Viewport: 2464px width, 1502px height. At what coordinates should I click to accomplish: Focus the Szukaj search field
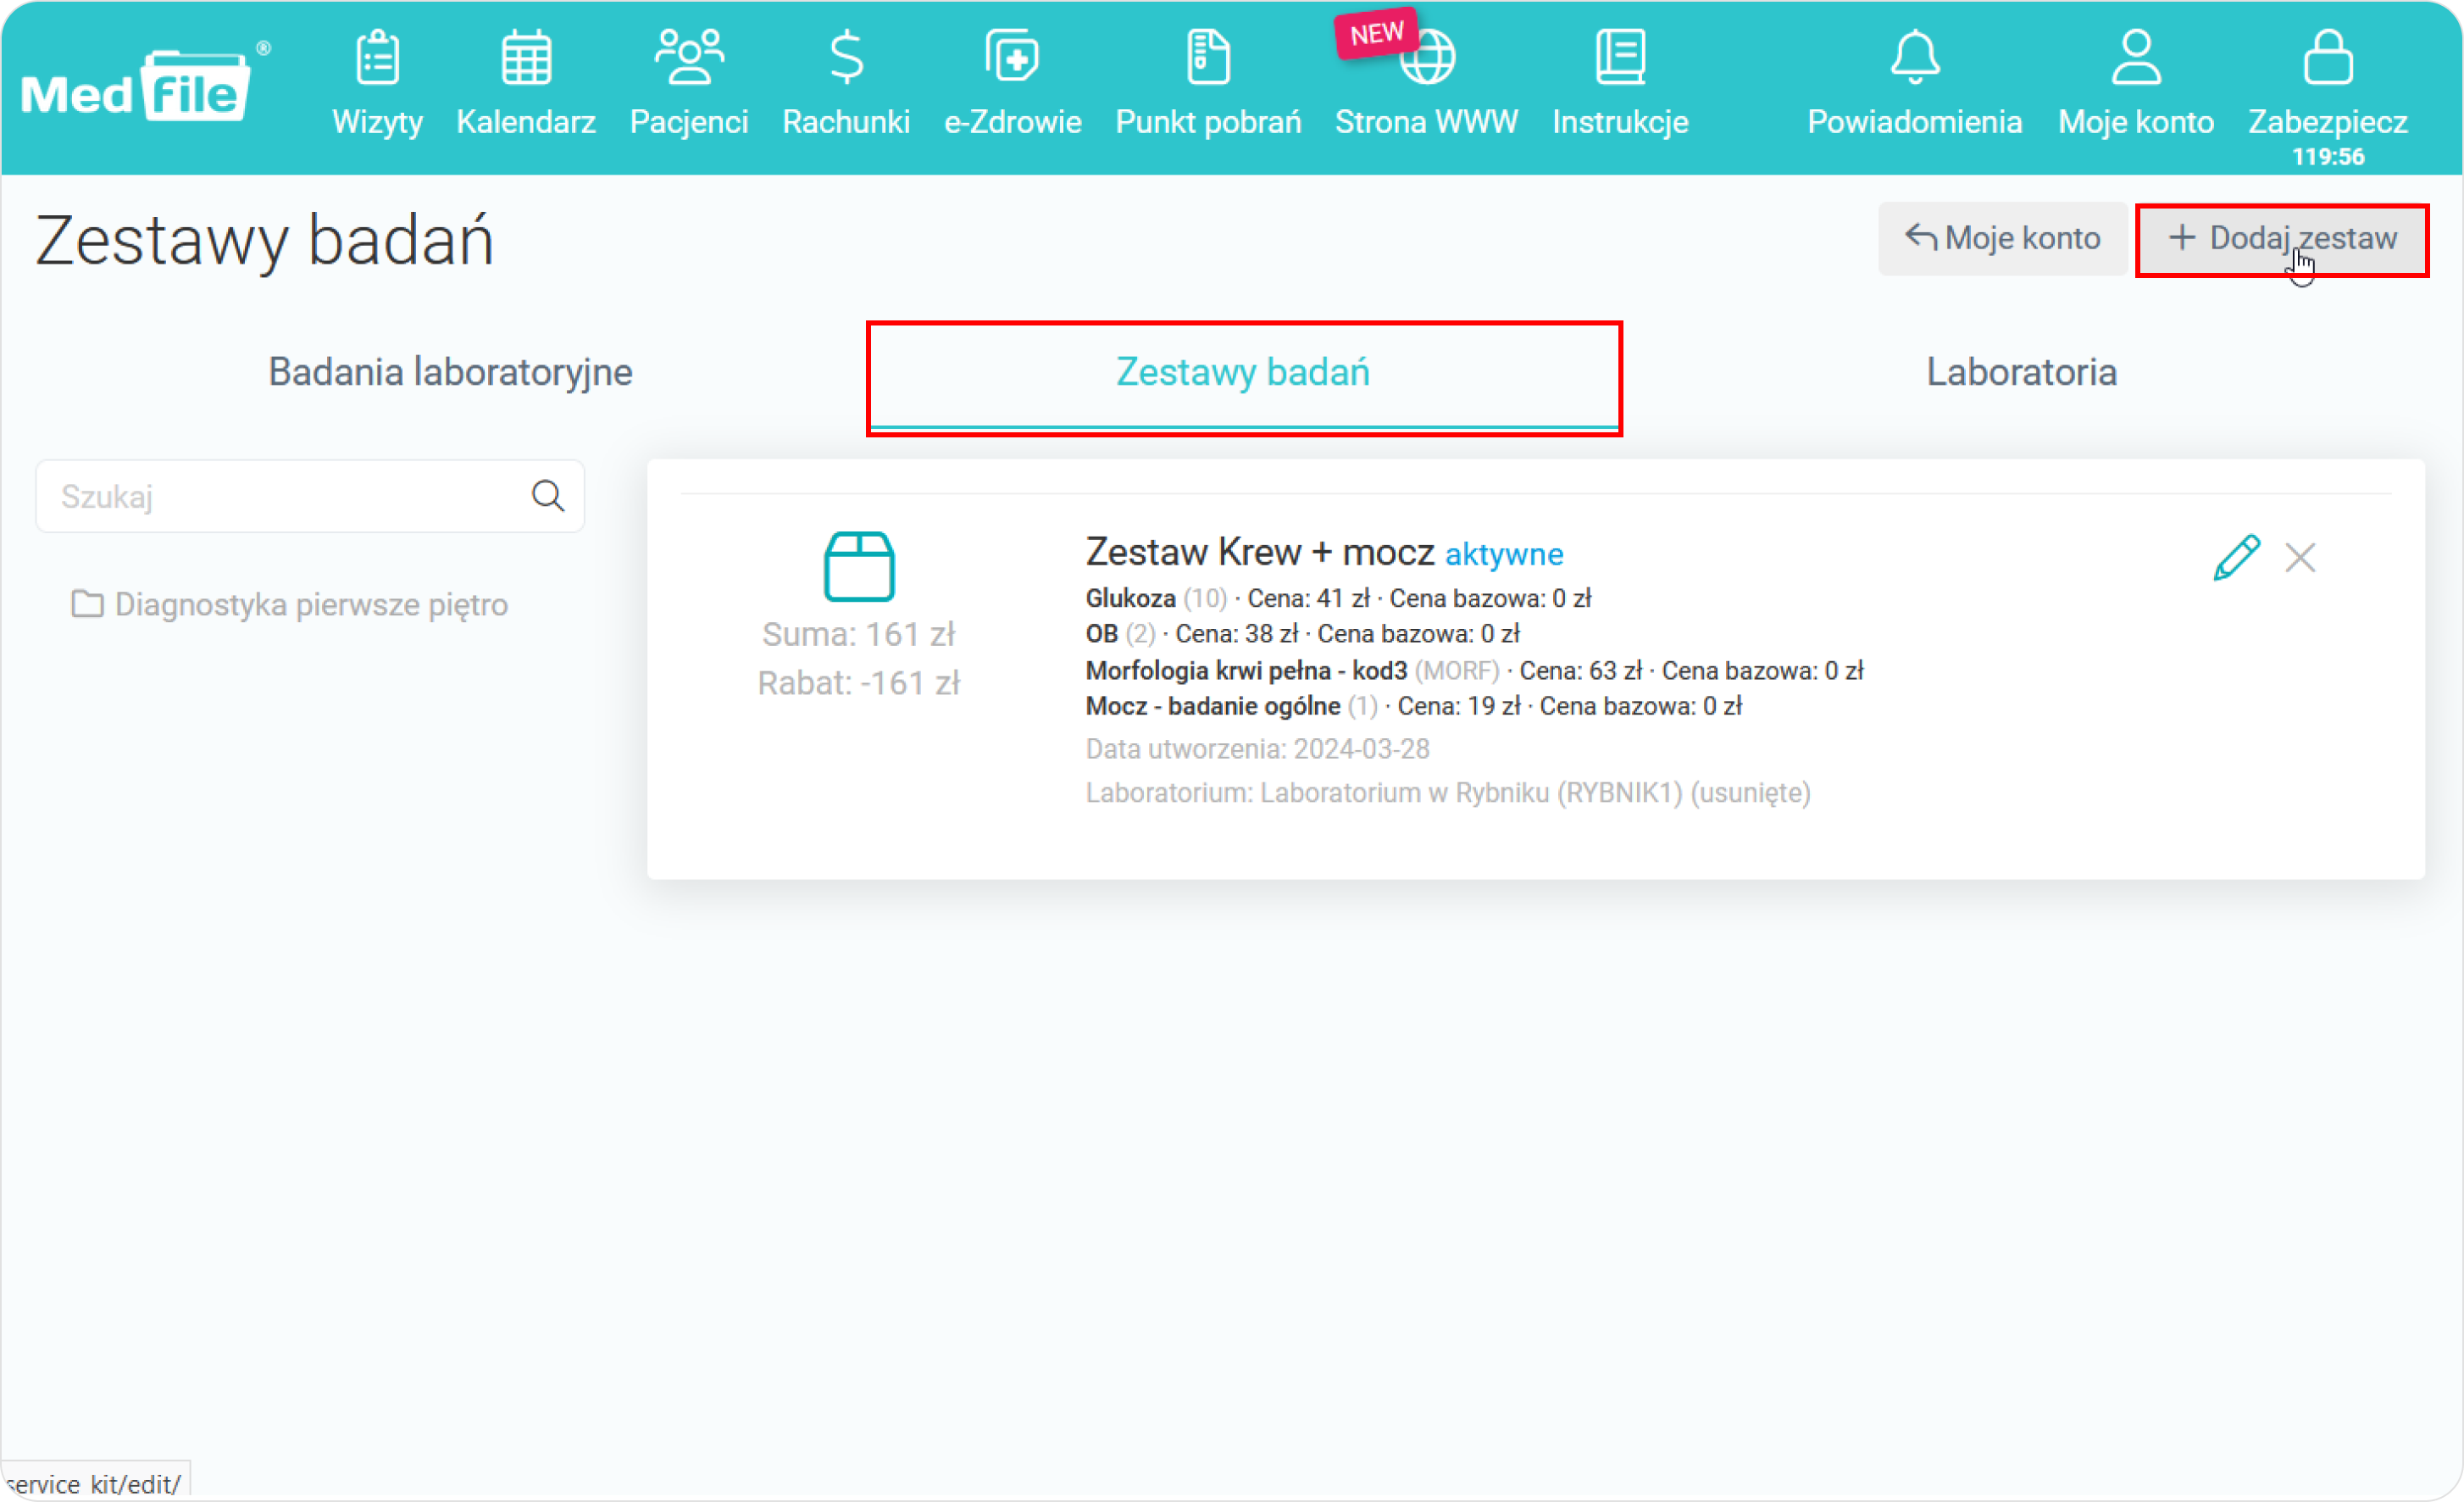(x=310, y=497)
